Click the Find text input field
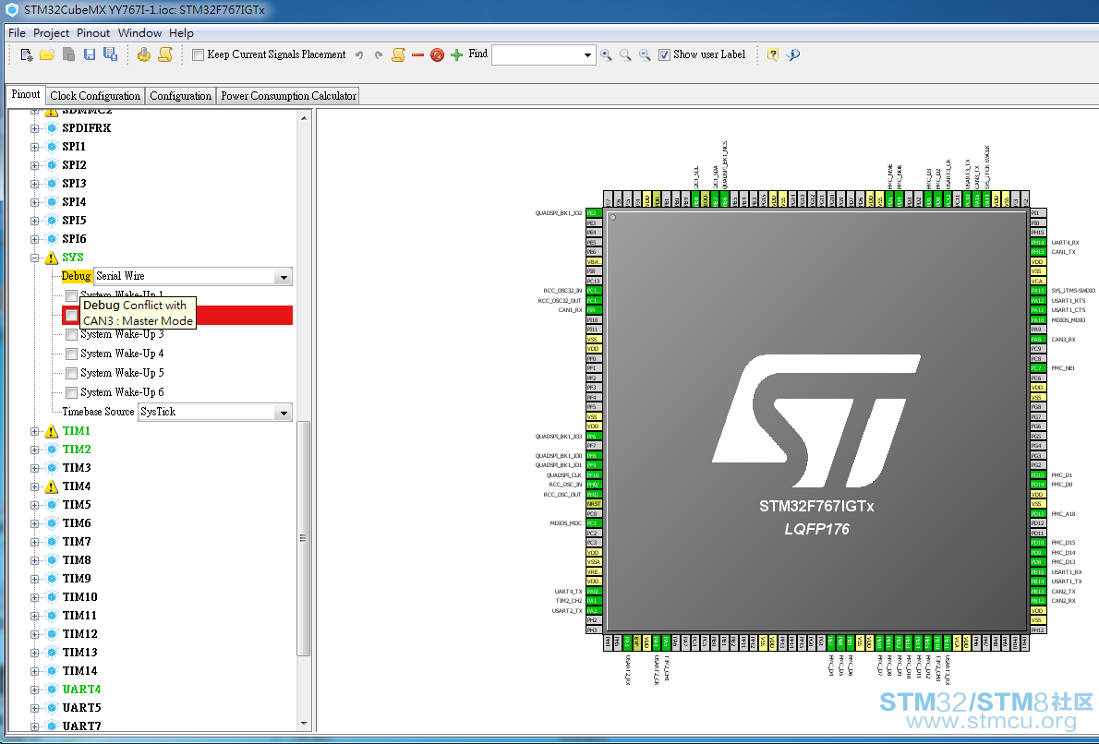The width and height of the screenshot is (1099, 744). [x=537, y=54]
